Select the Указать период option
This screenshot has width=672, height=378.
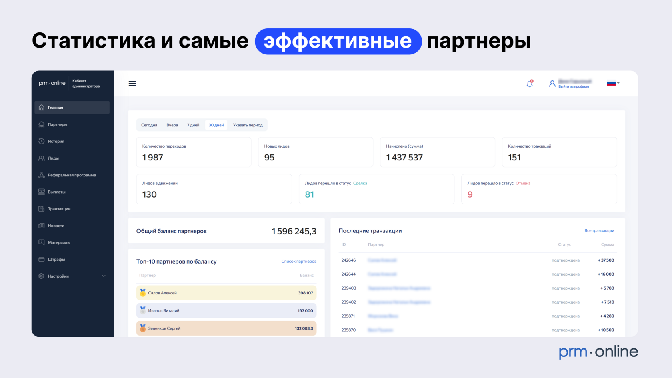pyautogui.click(x=248, y=125)
